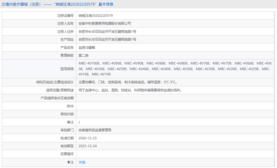Click the document icon before the page title
The height and width of the screenshot is (168, 277).
pyautogui.click(x=3, y=4)
